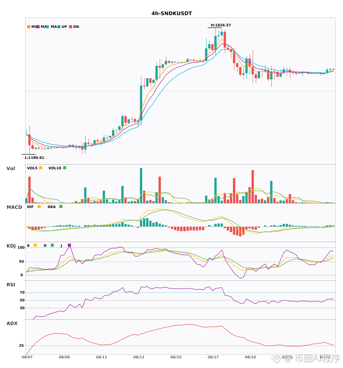The width and height of the screenshot is (343, 368).
Task: Click the KDJ axis value 0
Action: coord(22,275)
